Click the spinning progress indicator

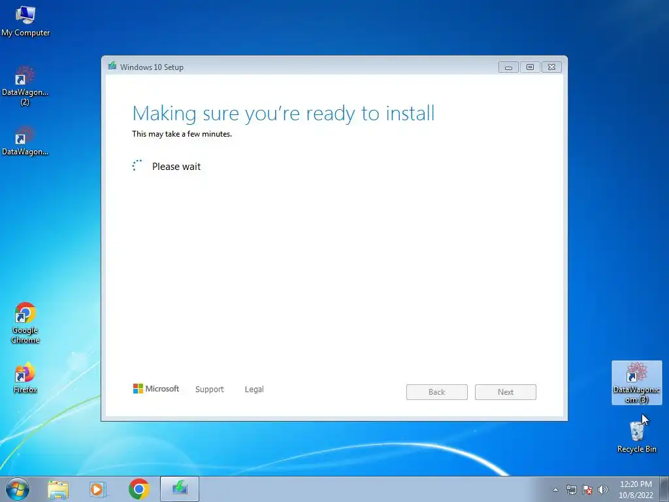(137, 165)
